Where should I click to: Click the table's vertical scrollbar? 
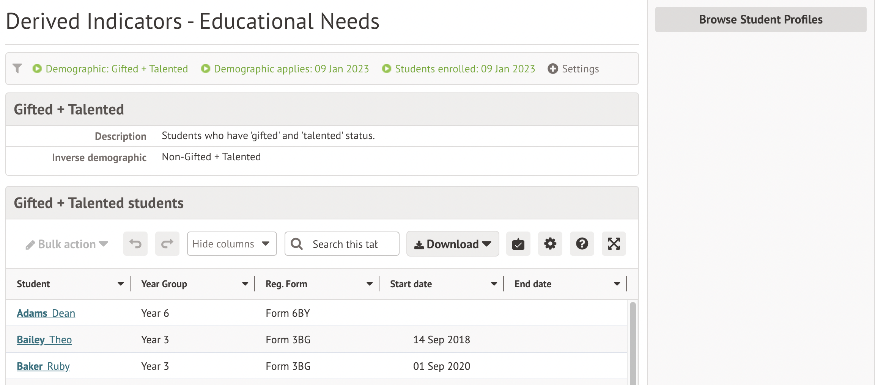pos(633,341)
